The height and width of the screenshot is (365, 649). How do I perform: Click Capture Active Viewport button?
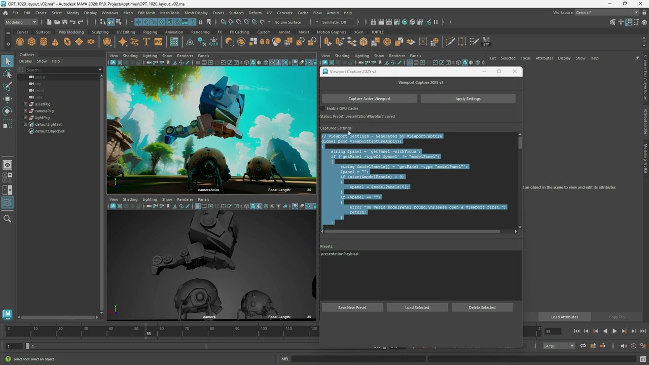click(369, 98)
